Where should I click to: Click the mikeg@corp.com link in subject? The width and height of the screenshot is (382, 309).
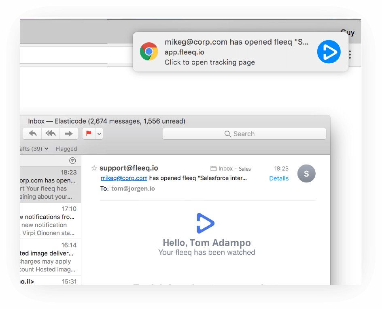click(124, 178)
